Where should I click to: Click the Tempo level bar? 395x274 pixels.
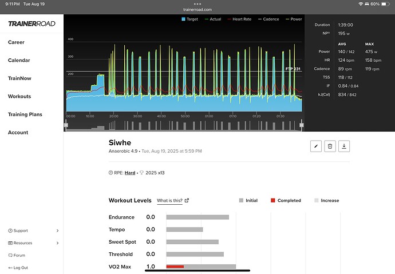pyautogui.click(x=184, y=229)
